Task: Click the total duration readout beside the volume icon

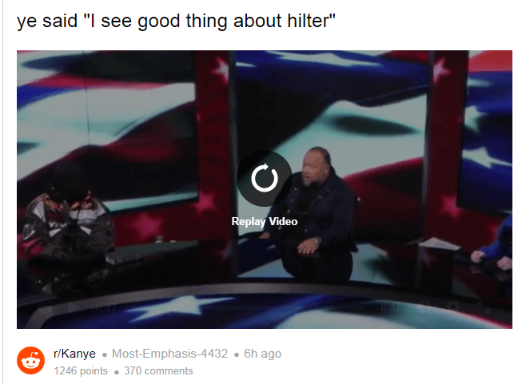Action: pyautogui.click(x=391, y=307)
